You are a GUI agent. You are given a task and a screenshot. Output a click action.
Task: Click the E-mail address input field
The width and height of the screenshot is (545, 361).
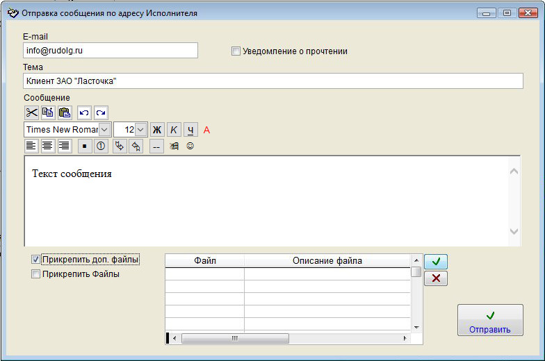111,51
